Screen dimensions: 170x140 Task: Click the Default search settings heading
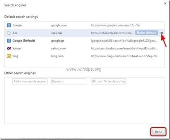[21, 17]
